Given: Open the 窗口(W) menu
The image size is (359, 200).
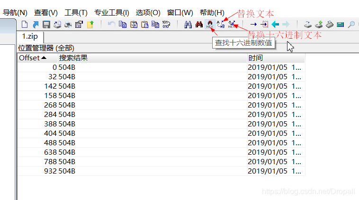Looking at the screenshot, I should click(180, 13).
